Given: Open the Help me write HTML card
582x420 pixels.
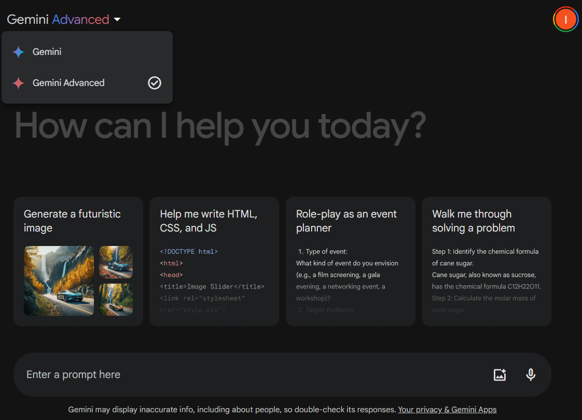Looking at the screenshot, I should tap(214, 262).
